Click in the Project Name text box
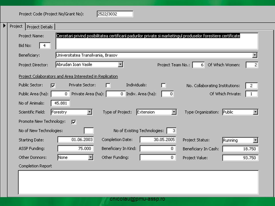 pyautogui.click(x=157, y=41)
